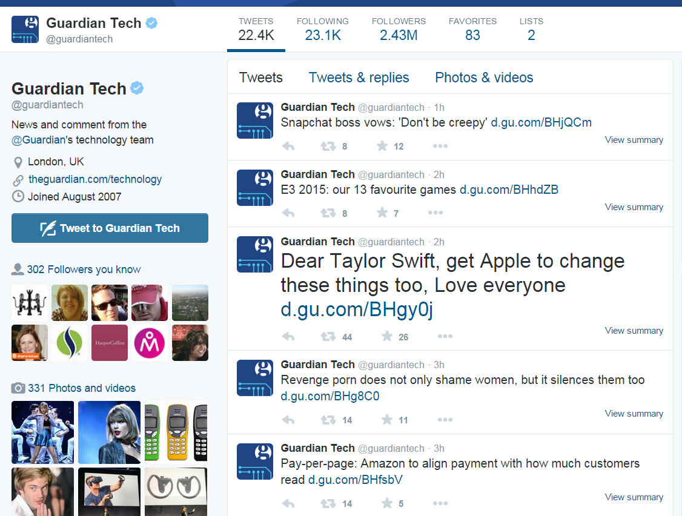
Task: Open the Tweets 22.4K stat
Action: (x=256, y=30)
